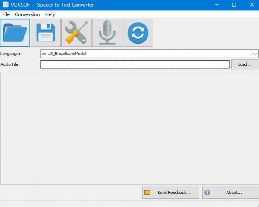259x207 pixels.
Task: Click the Audio File path field
Action: pyautogui.click(x=135, y=64)
